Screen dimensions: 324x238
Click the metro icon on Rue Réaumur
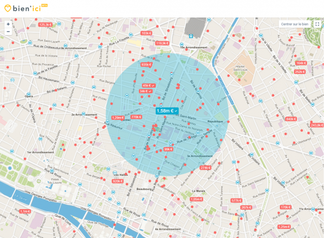[107, 122]
